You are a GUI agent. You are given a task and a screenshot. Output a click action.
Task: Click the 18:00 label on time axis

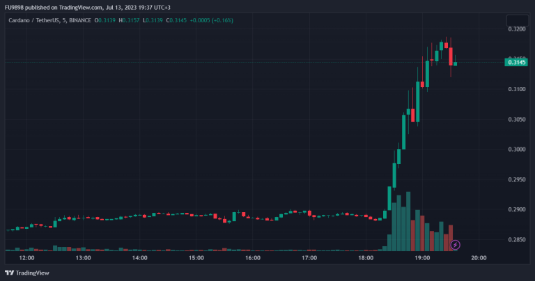366,257
